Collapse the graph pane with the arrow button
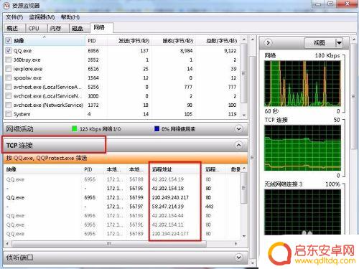 coord(268,43)
